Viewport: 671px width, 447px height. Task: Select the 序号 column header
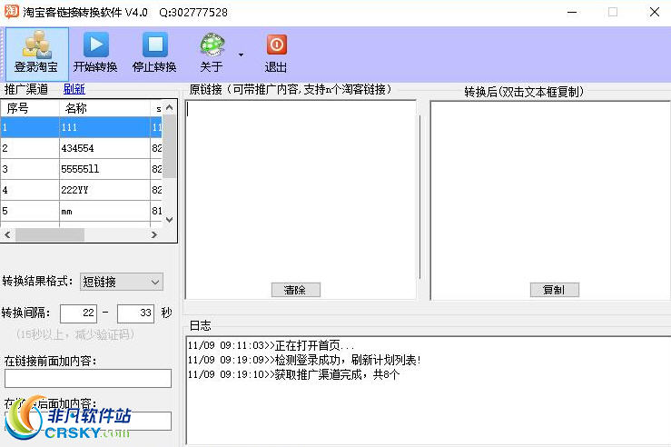[x=30, y=108]
